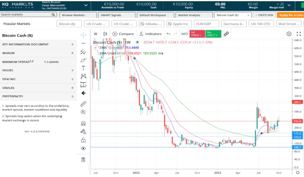Undo last chart action
This screenshot has width=304, height=177.
click(x=168, y=34)
